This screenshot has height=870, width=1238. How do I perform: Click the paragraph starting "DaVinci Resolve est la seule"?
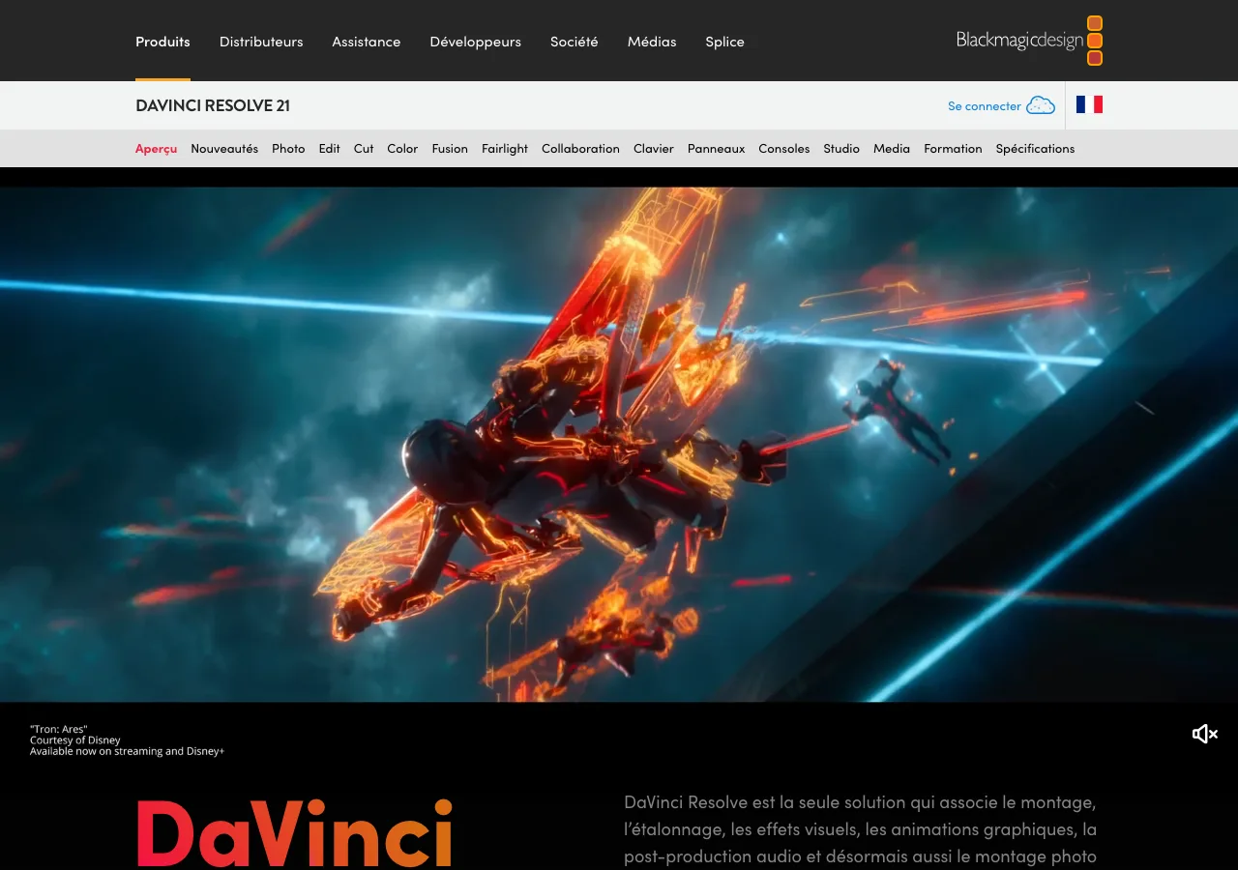click(x=861, y=829)
